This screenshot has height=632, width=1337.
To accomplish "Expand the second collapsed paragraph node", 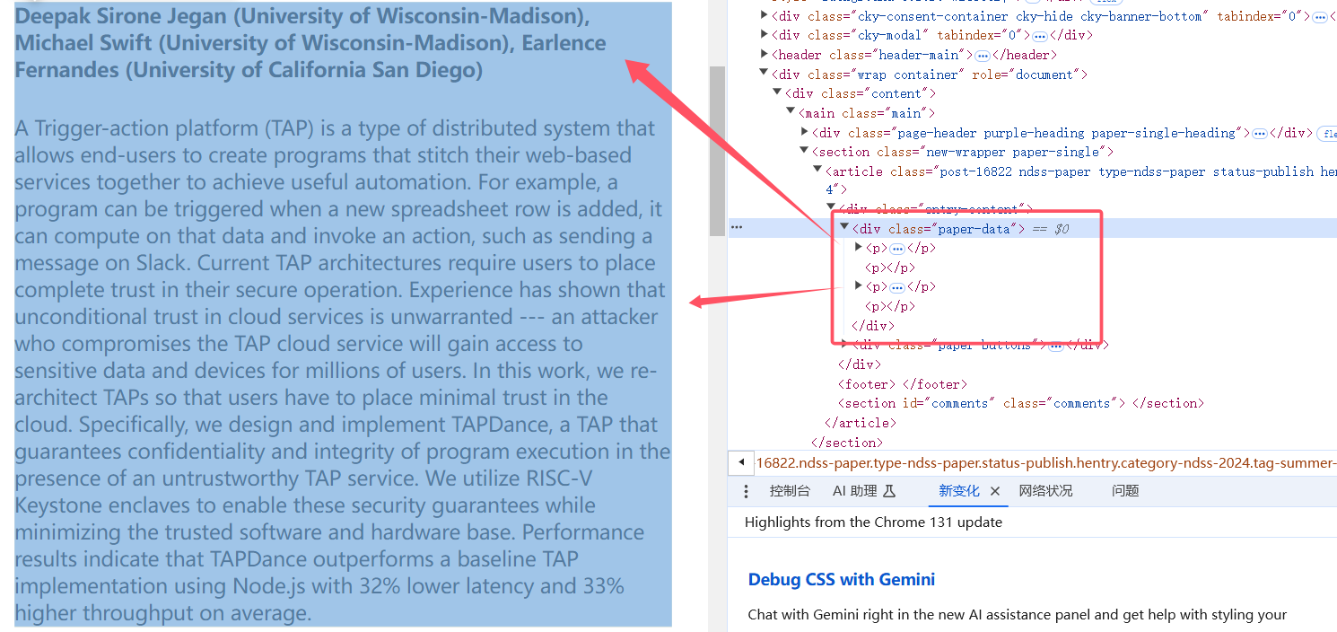I will click(859, 286).
